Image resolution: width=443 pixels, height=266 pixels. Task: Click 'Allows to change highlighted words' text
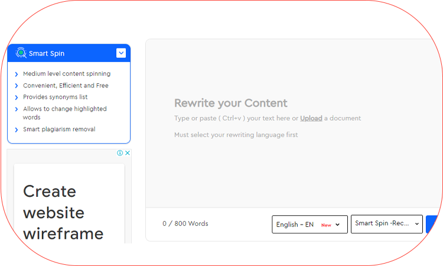(x=65, y=113)
